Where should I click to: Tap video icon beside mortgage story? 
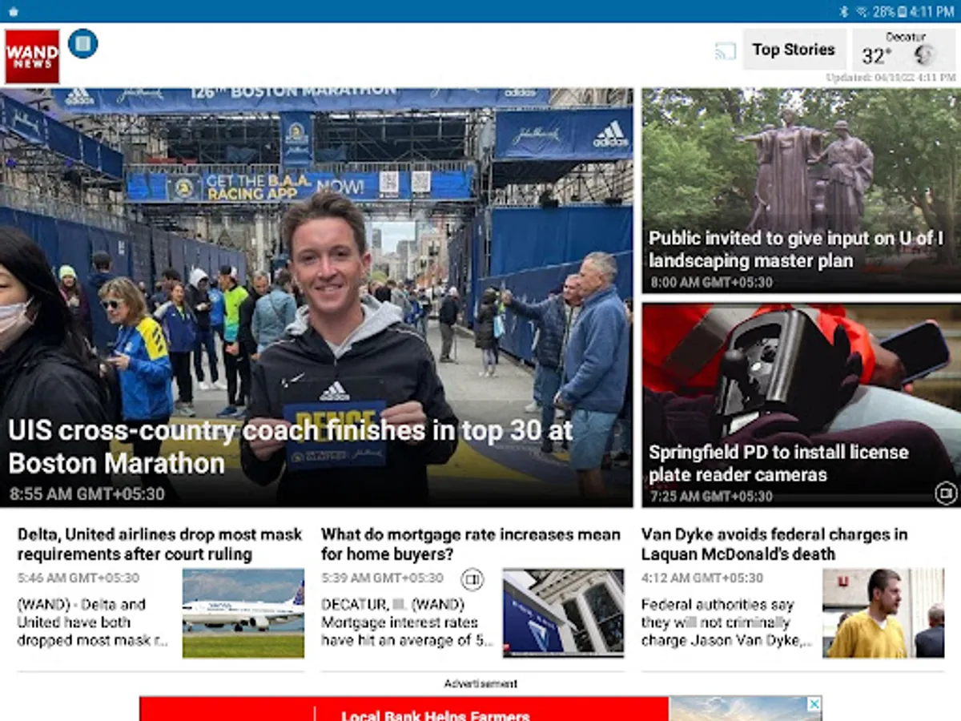pos(472,578)
